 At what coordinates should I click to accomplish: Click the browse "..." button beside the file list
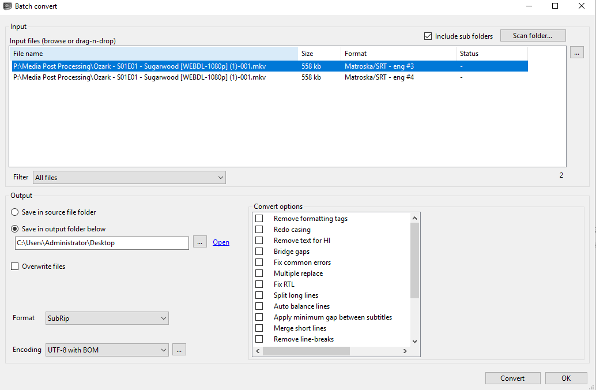pos(576,52)
